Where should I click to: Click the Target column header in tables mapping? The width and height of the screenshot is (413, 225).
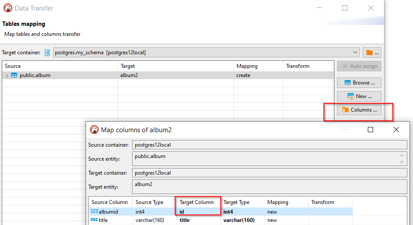(176, 66)
